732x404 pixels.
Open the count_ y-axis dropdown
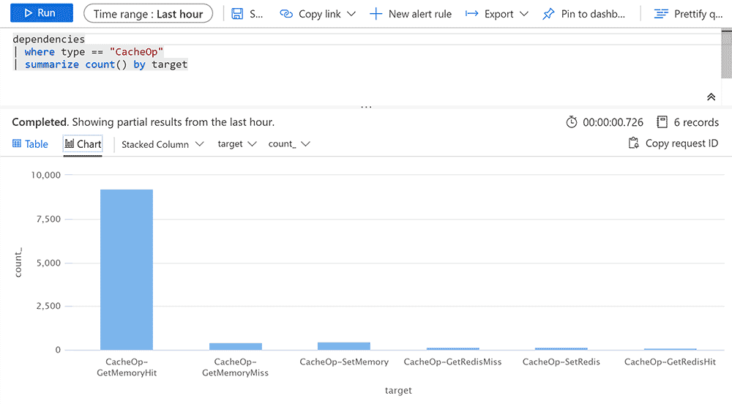coord(289,144)
